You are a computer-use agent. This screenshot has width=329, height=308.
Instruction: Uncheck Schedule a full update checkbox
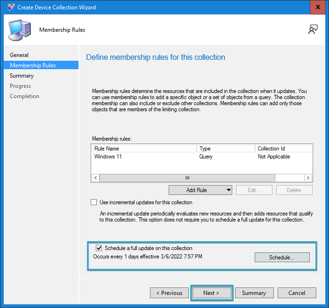(99, 248)
